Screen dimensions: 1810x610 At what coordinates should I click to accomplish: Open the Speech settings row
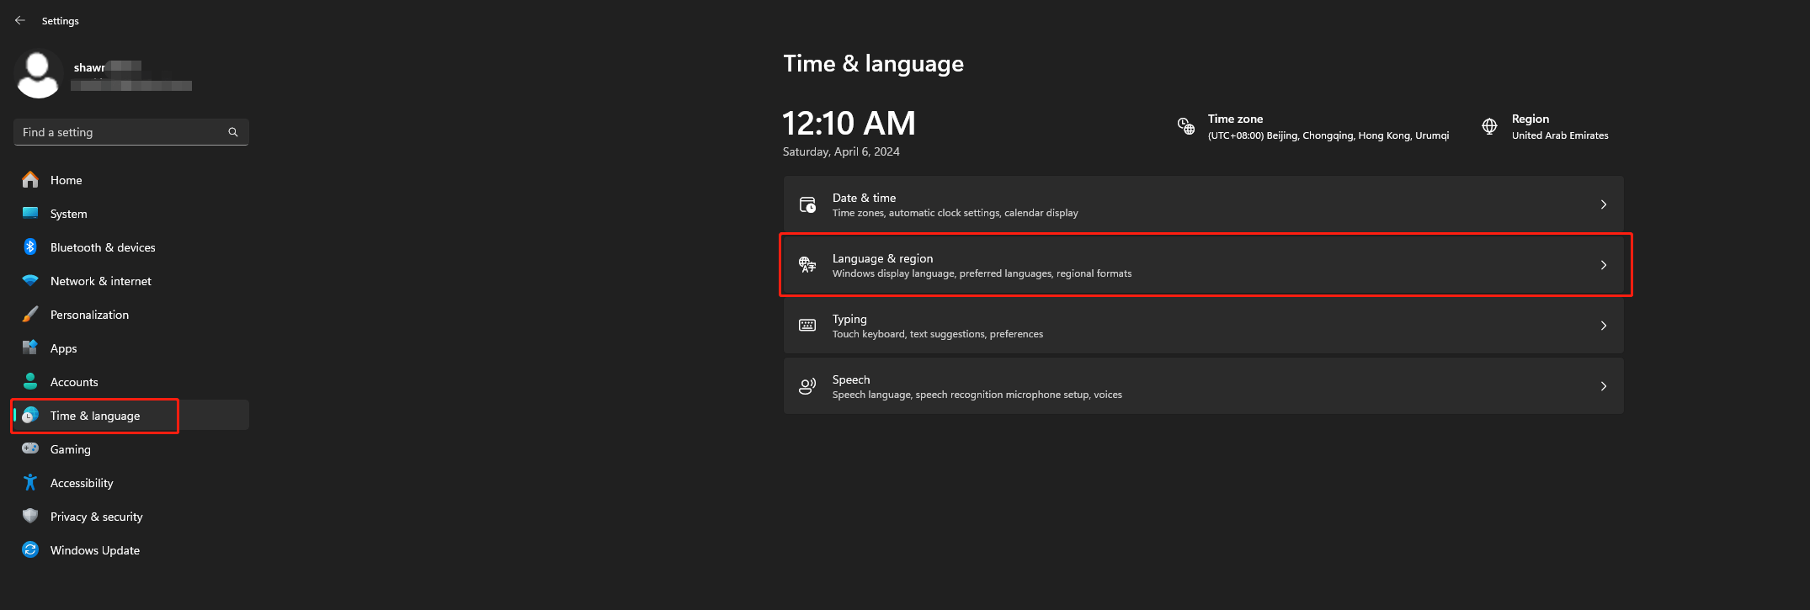pyautogui.click(x=1203, y=386)
